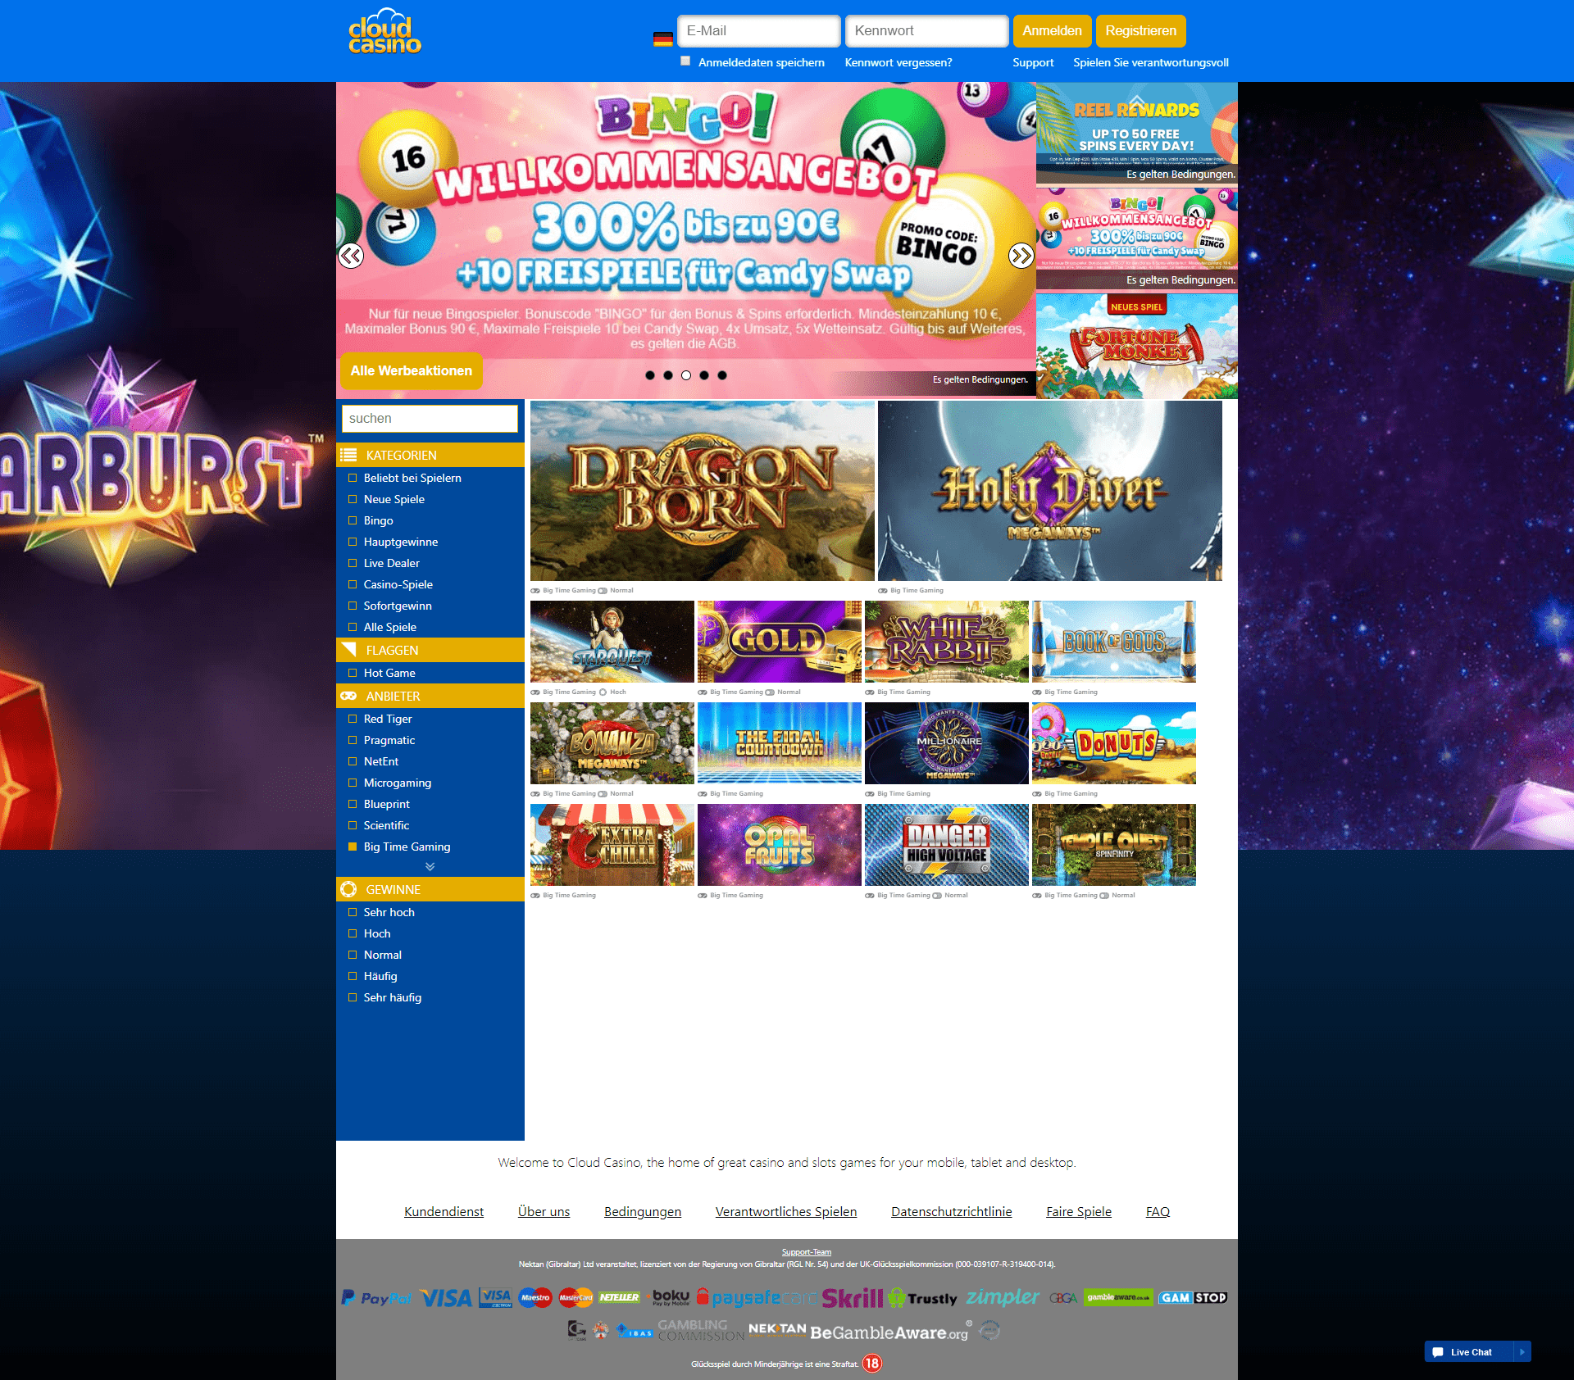Check the Sehr hoch winnings filter
The image size is (1574, 1380).
coord(353,912)
